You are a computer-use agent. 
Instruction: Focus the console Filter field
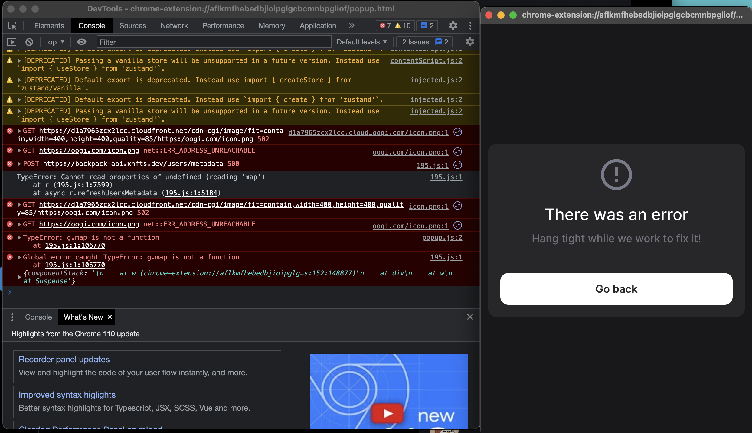coord(214,42)
